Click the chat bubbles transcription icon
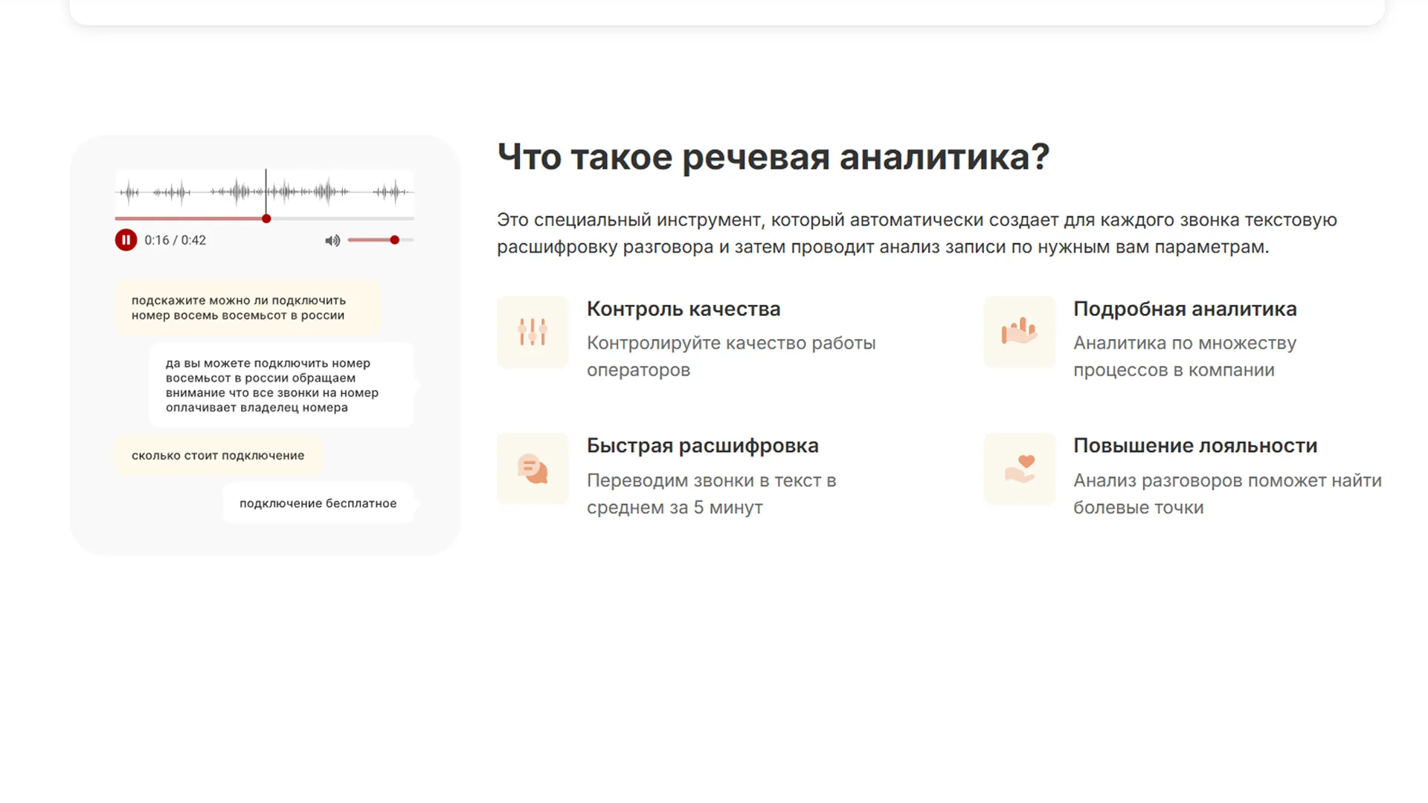1428x803 pixels. pyautogui.click(x=533, y=468)
